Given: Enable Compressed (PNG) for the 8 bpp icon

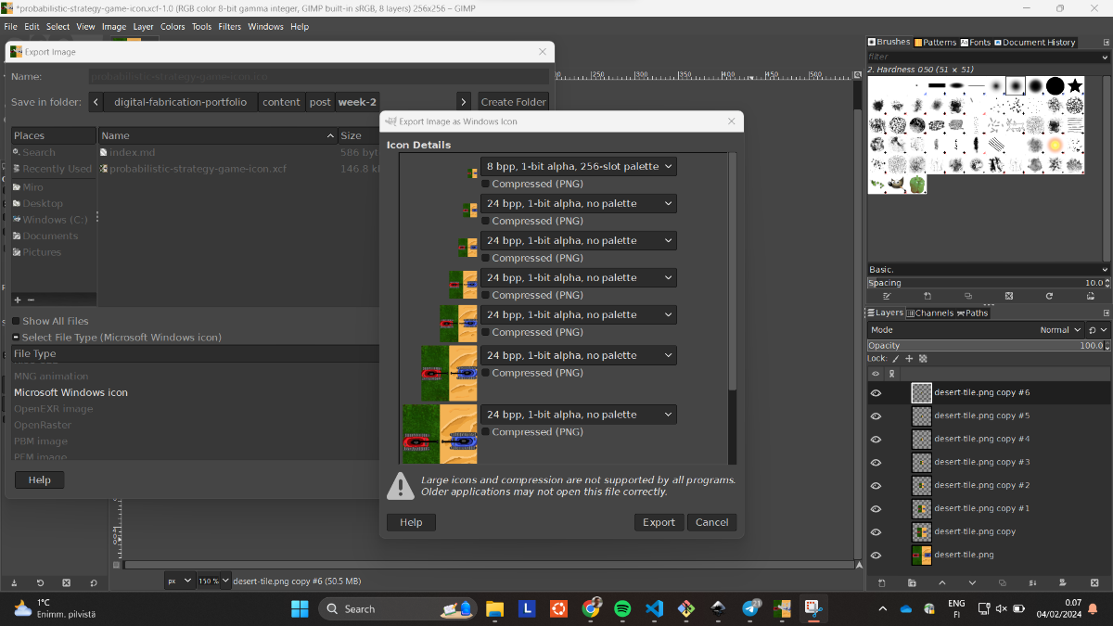Looking at the screenshot, I should [485, 185].
